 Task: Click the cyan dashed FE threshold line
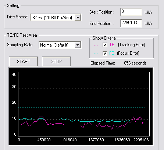(x=82, y=107)
